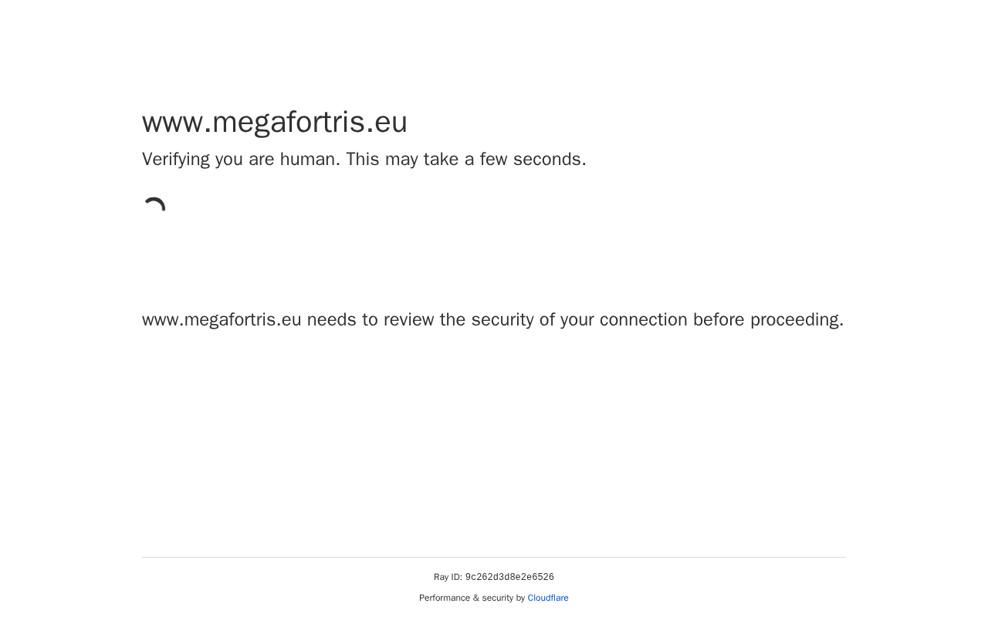Click the "This may take a few seconds." sentence
This screenshot has width=988, height=617.
(x=465, y=160)
